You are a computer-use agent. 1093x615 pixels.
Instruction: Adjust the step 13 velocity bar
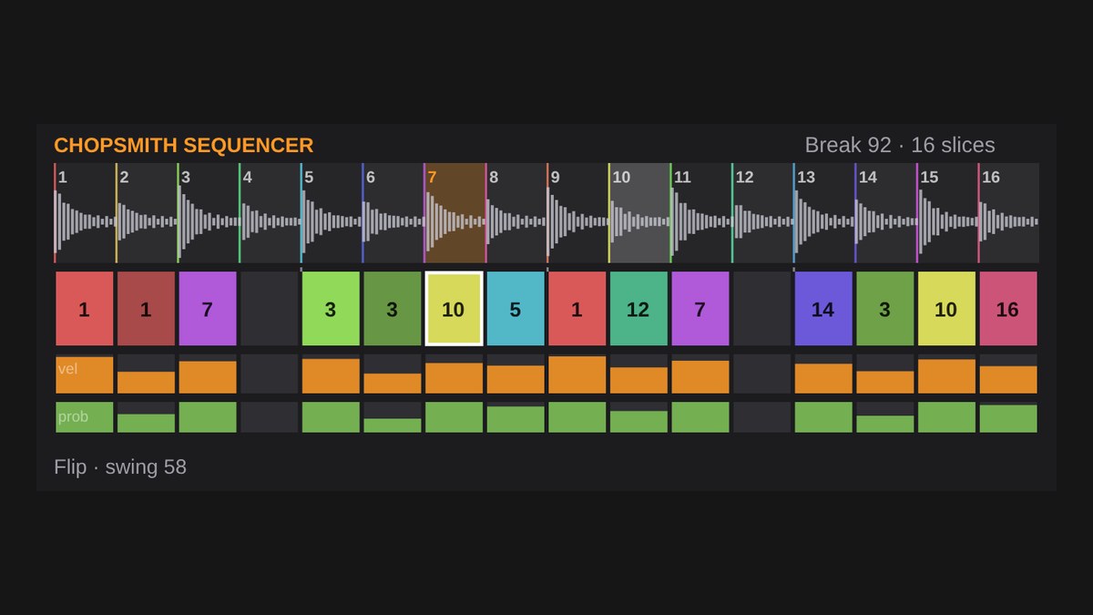point(823,374)
